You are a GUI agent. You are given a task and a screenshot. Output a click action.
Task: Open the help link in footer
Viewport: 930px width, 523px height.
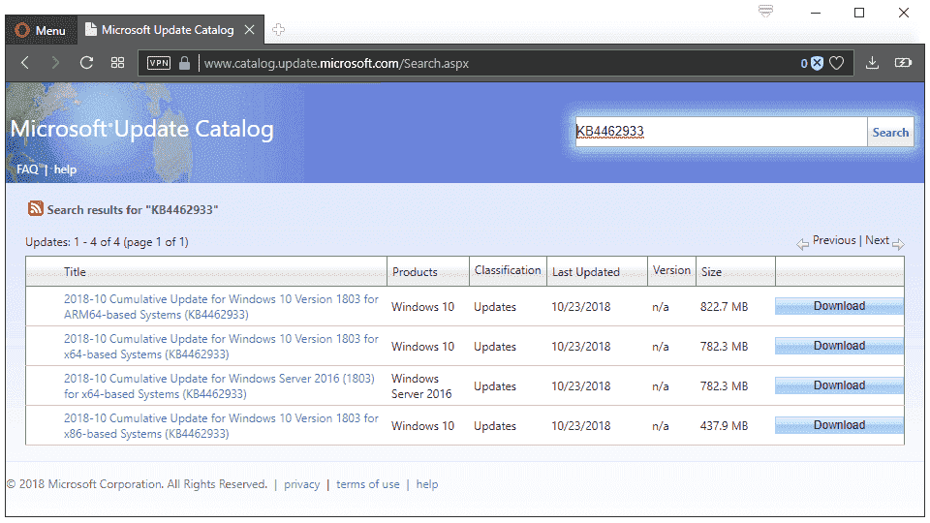pyautogui.click(x=426, y=484)
